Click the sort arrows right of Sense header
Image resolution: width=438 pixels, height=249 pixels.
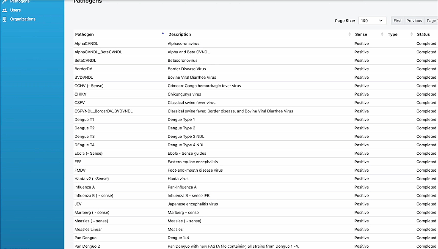pos(382,34)
